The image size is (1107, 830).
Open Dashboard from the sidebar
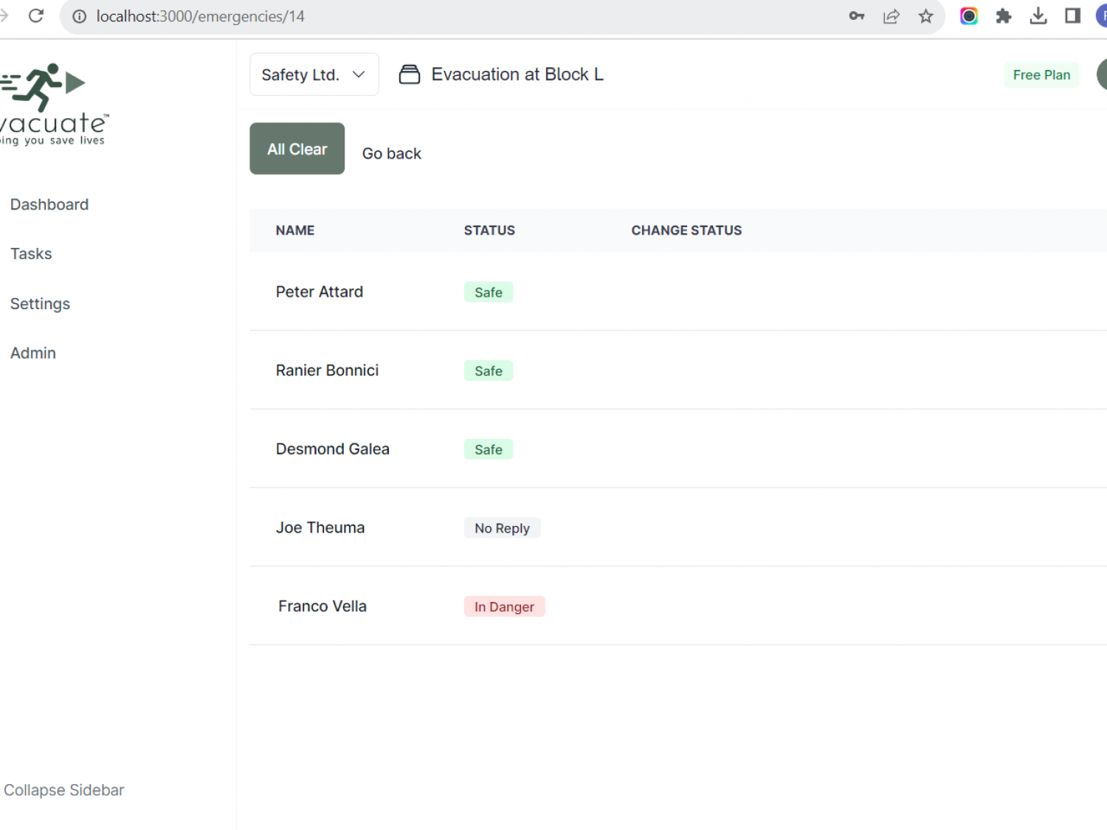click(x=49, y=204)
